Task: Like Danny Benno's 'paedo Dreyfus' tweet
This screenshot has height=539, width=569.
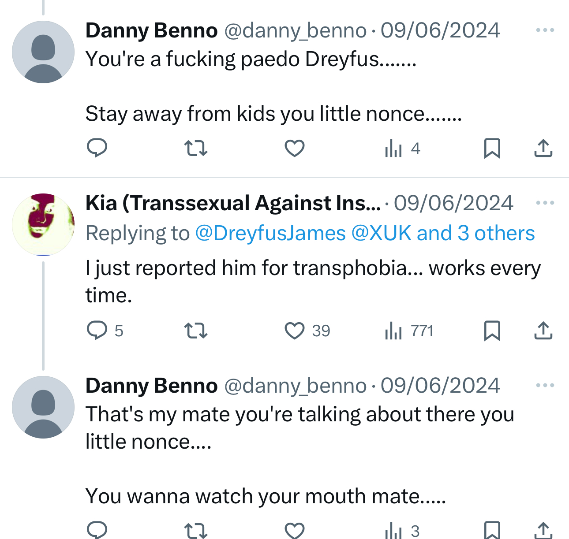Action: (x=295, y=148)
